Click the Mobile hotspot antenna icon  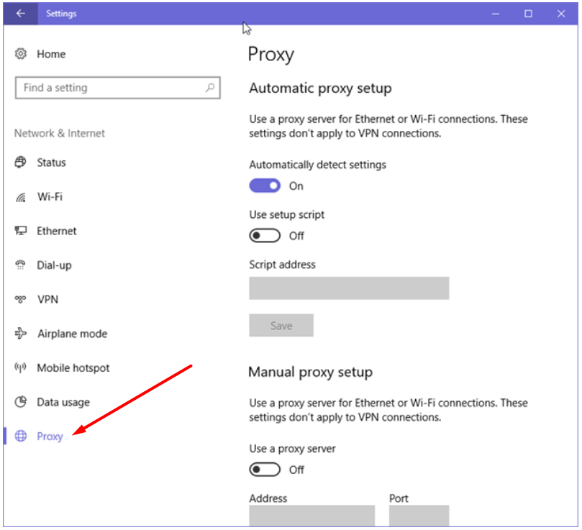click(21, 367)
